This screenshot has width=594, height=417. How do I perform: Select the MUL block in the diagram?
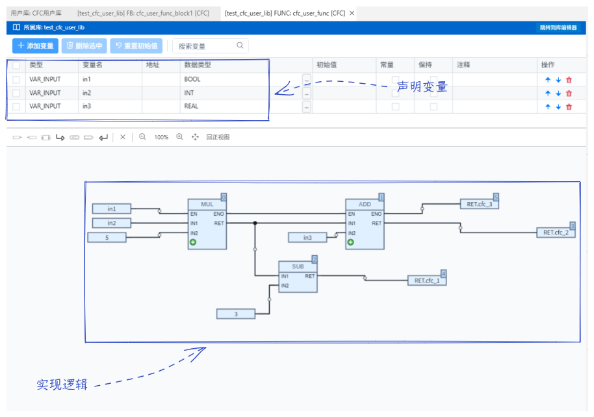click(207, 224)
